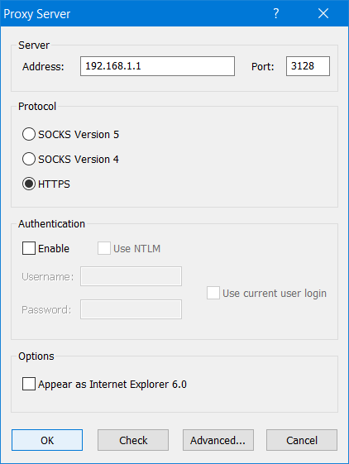Dismiss the dialog with Cancel
The width and height of the screenshot is (349, 464).
point(302,440)
